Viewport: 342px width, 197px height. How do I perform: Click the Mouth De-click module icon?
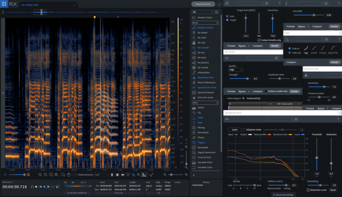194,77
